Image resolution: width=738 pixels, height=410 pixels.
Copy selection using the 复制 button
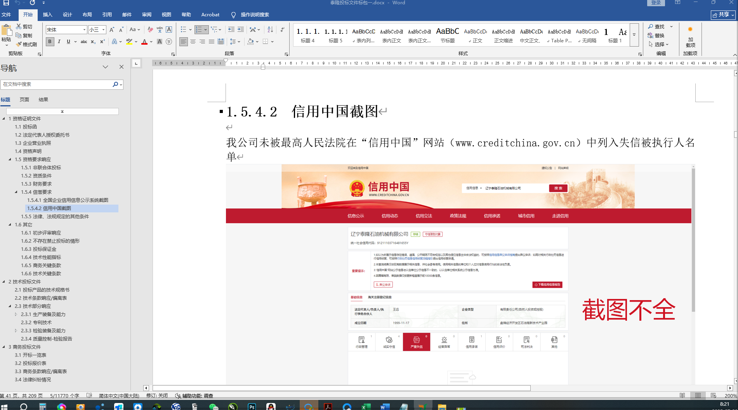24,36
